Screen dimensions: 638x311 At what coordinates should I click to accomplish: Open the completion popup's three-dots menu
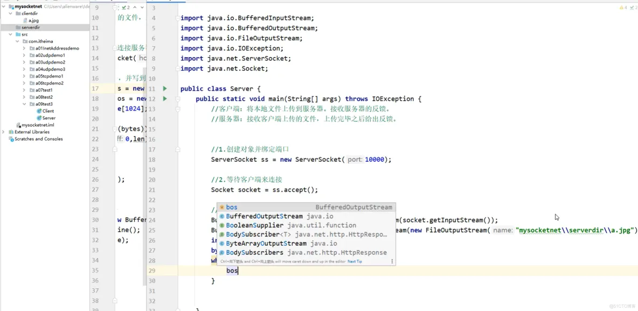392,261
